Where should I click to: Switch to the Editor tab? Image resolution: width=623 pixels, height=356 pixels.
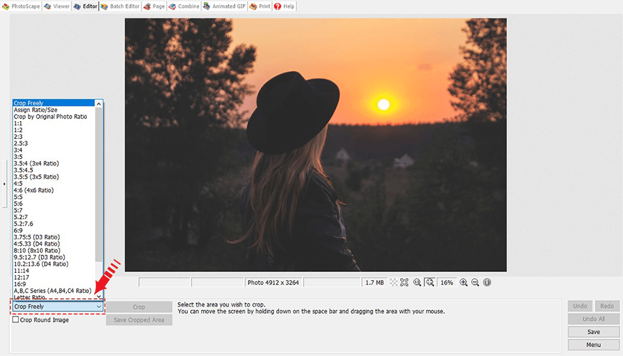(86, 6)
